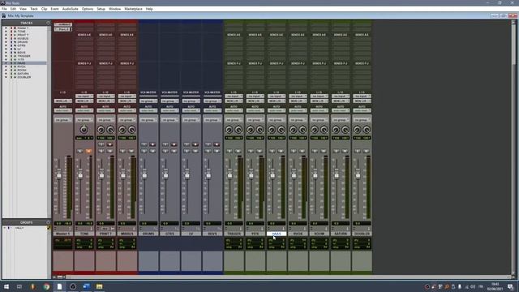The height and width of the screenshot is (292, 519).
Task: Open the HAAS no input selector
Action: [x=277, y=96]
